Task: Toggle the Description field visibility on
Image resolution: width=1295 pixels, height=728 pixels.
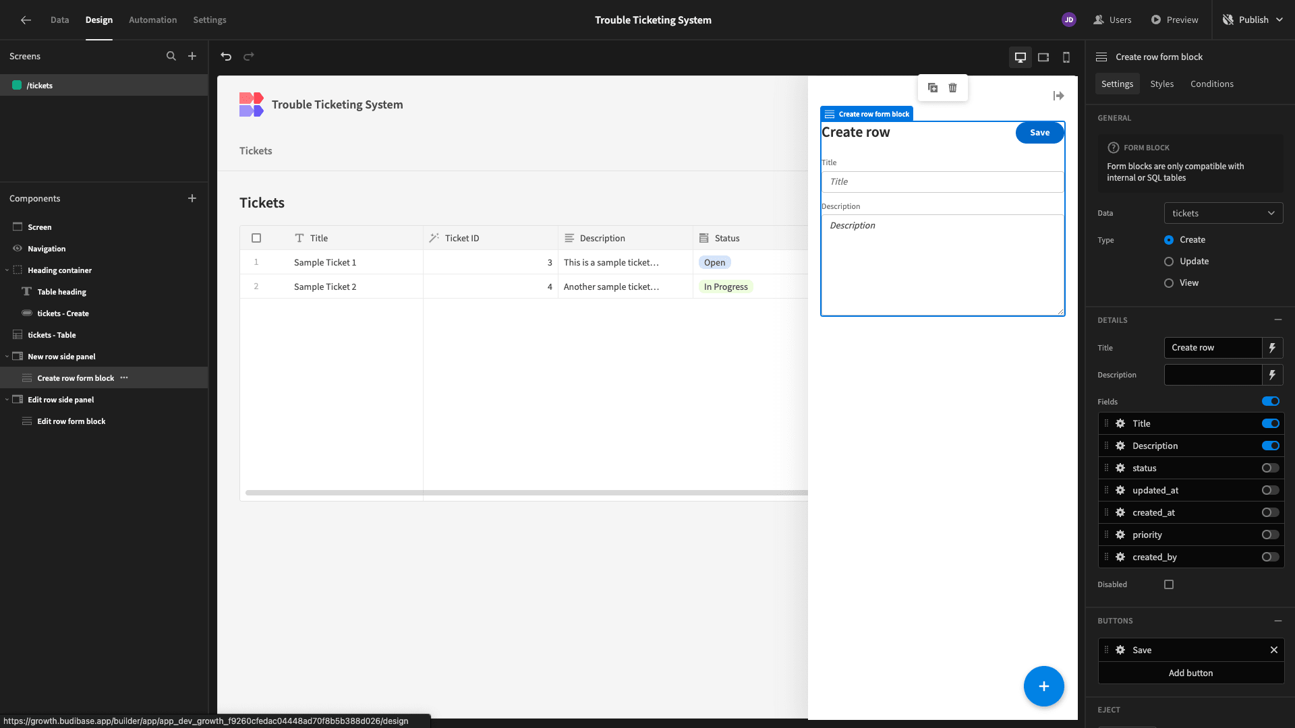Action: pyautogui.click(x=1271, y=446)
